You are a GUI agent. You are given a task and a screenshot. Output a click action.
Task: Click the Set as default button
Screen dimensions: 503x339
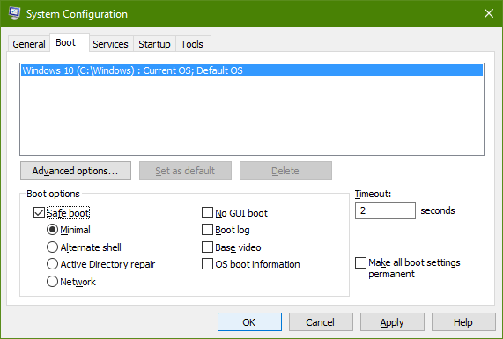click(x=185, y=171)
